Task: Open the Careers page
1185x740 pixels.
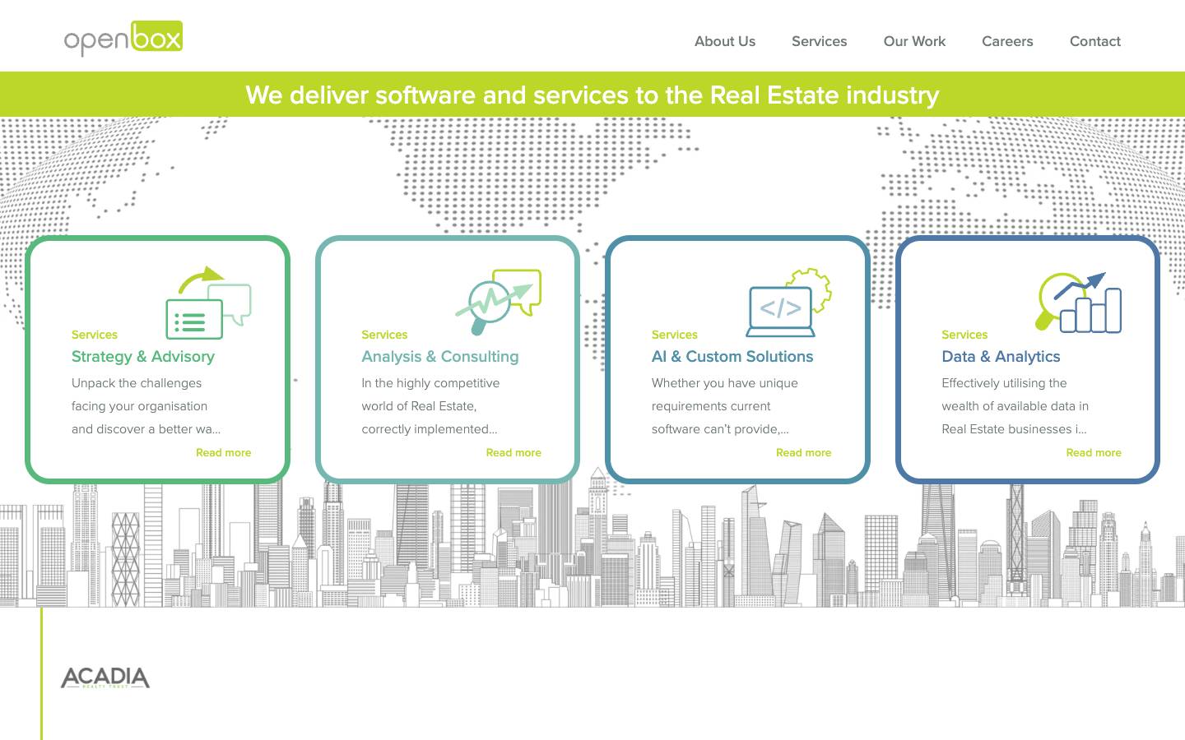Action: coord(1007,41)
